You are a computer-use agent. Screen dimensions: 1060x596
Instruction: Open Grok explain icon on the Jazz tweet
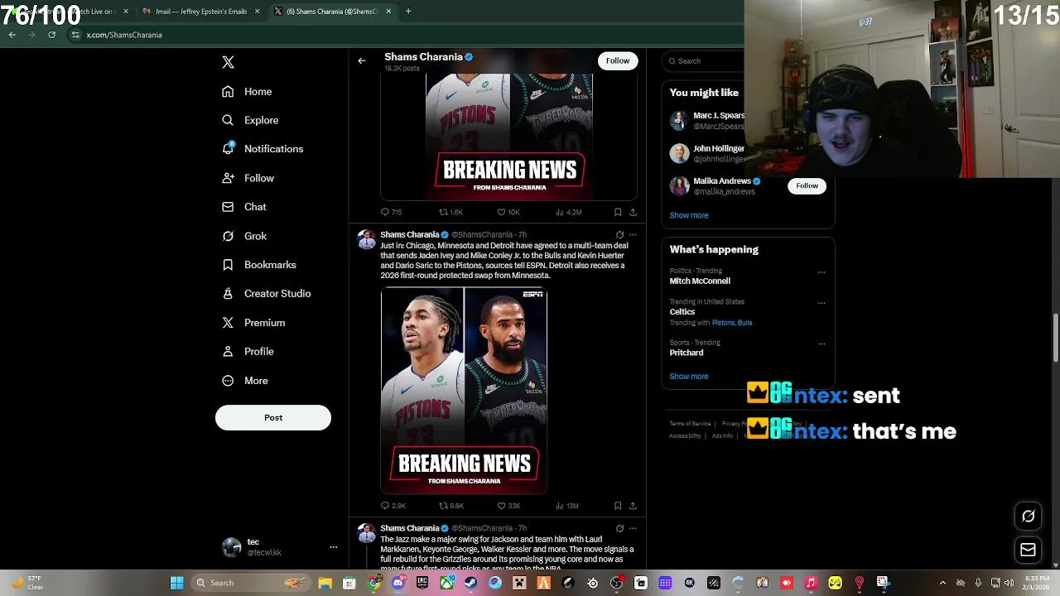tap(619, 528)
